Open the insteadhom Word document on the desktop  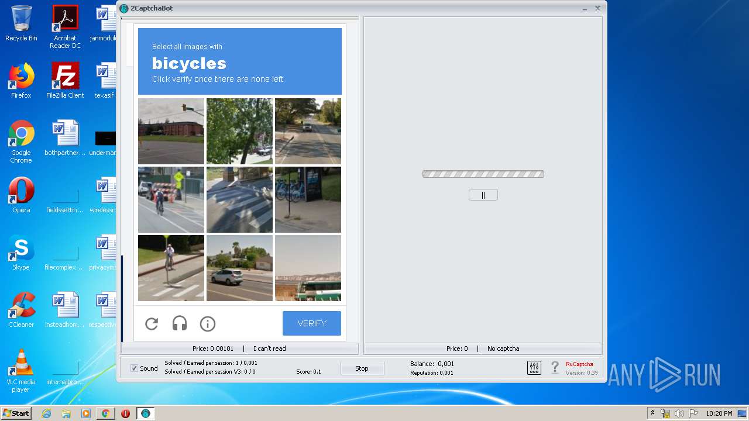click(x=65, y=310)
